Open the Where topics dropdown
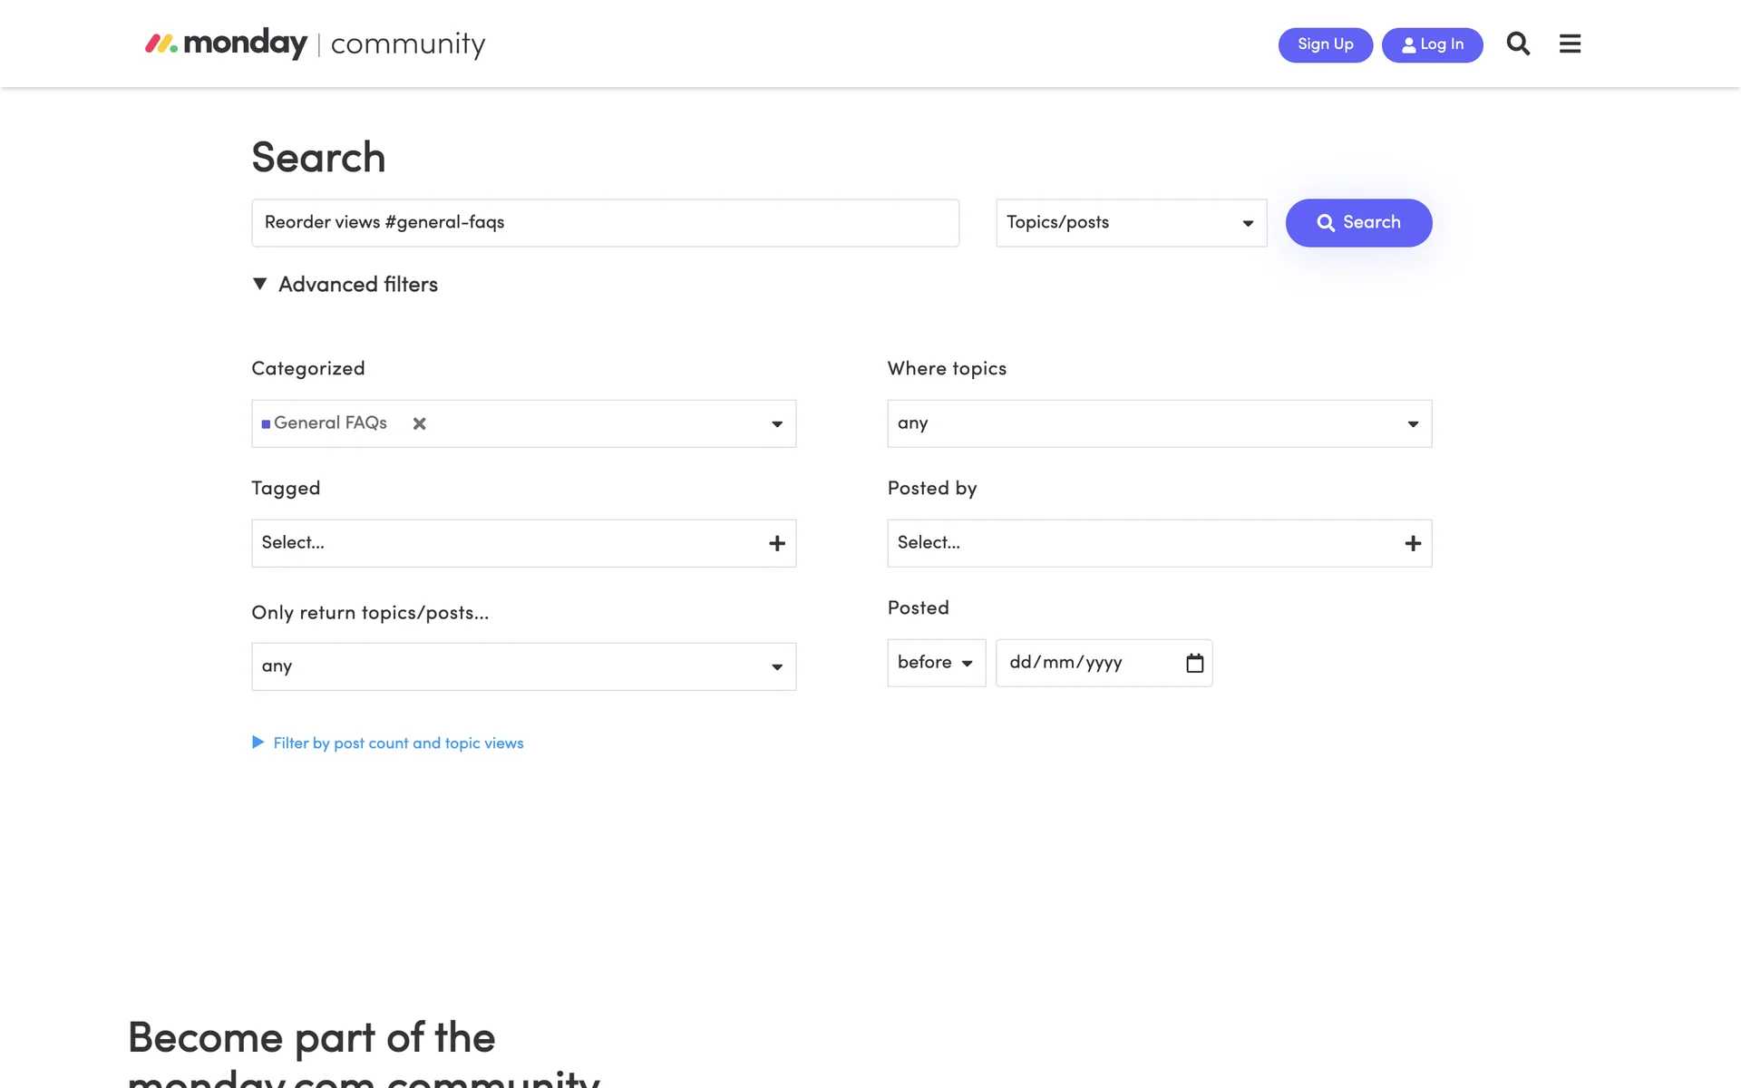This screenshot has width=1741, height=1088. point(1159,423)
